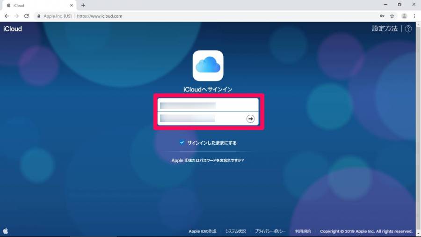Screen dimensions: 421x237
Task: Click the sign-in arrow button
Action: [x=250, y=119]
